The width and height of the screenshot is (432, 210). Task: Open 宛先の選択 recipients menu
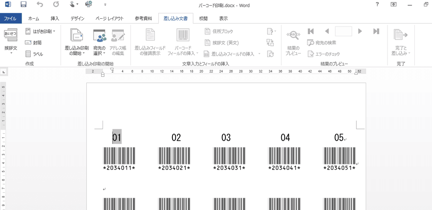[x=99, y=42]
